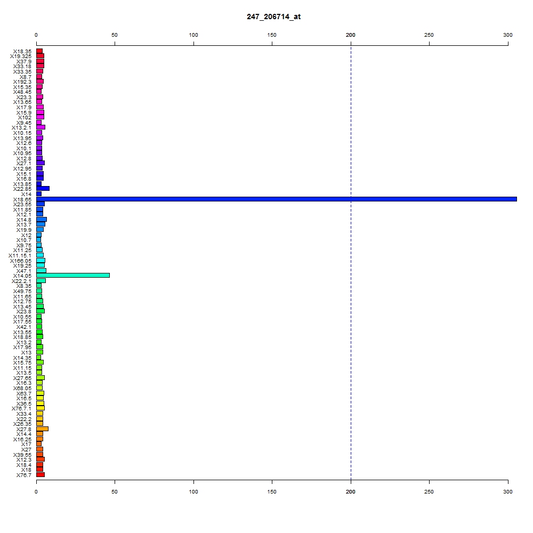533x533 pixels.
Task: Click the row label "X18.4"
Action: point(24,465)
